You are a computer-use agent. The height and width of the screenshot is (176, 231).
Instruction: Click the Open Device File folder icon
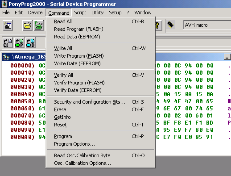point(28,25)
